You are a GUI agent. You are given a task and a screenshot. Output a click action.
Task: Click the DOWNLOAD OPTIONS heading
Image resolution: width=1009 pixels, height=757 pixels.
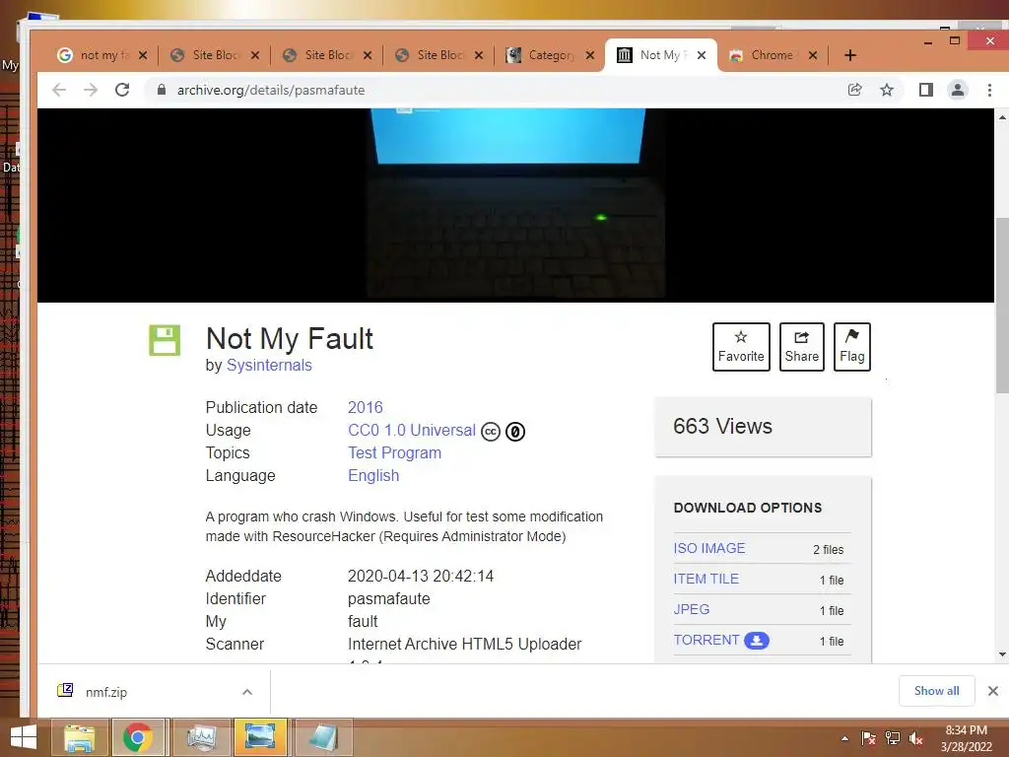[x=748, y=508]
